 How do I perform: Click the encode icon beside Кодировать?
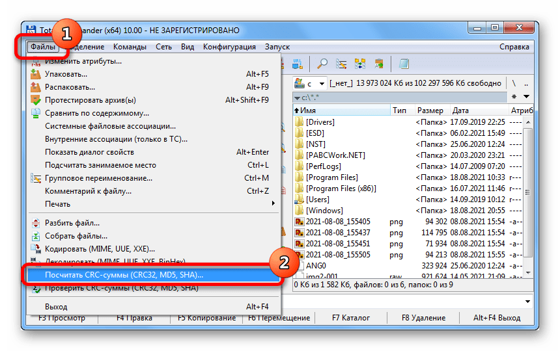(36, 249)
